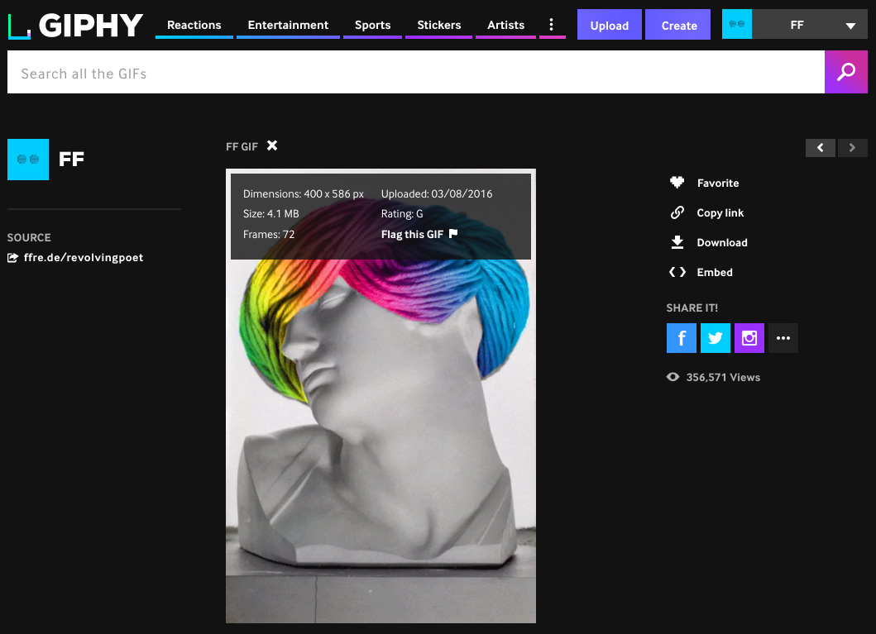Click the Favorite label

pos(718,183)
